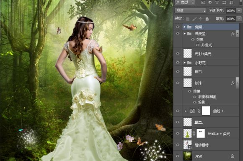The width and height of the screenshot is (243, 161).
Task: Click the 小野花 group folder icon
Action: (x=189, y=63)
